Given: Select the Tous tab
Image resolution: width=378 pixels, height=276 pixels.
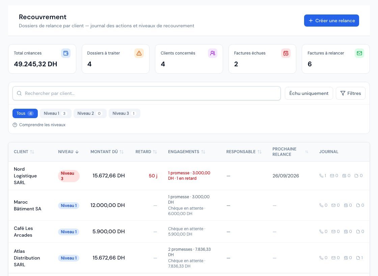Looking at the screenshot, I should [25, 113].
